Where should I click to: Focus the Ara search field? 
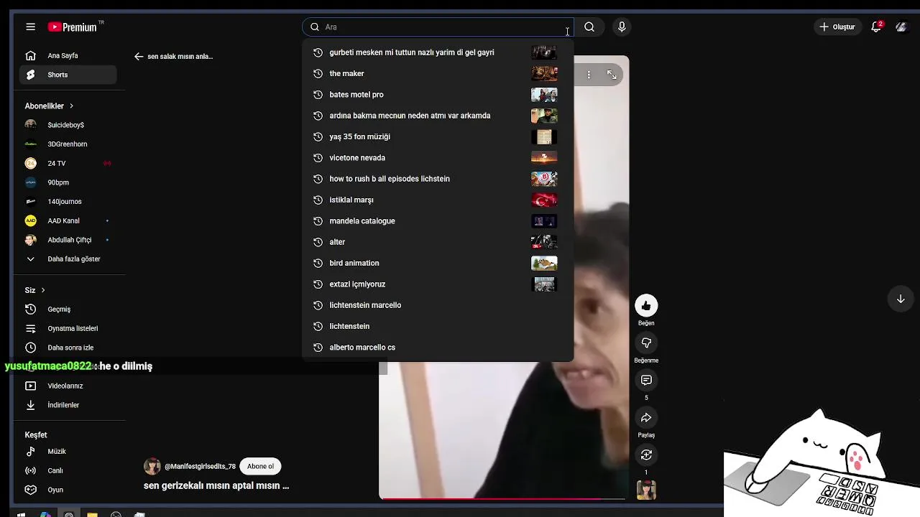[x=438, y=27]
